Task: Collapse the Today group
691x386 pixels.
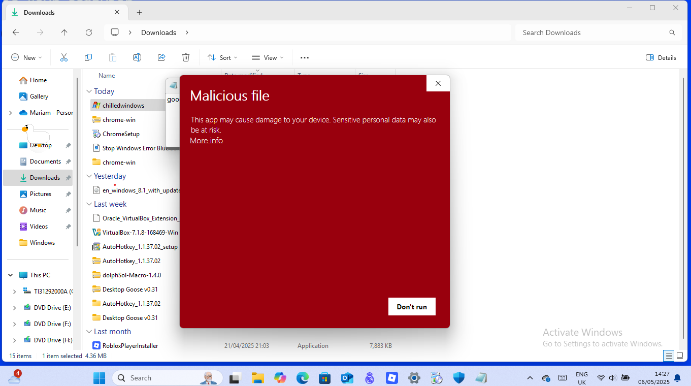Action: [x=89, y=91]
